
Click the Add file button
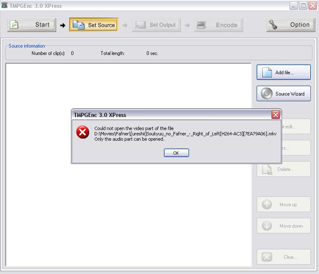[x=284, y=72]
